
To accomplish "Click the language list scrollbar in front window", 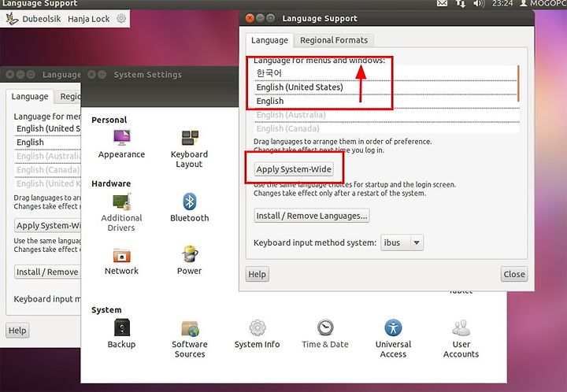I will (x=518, y=83).
